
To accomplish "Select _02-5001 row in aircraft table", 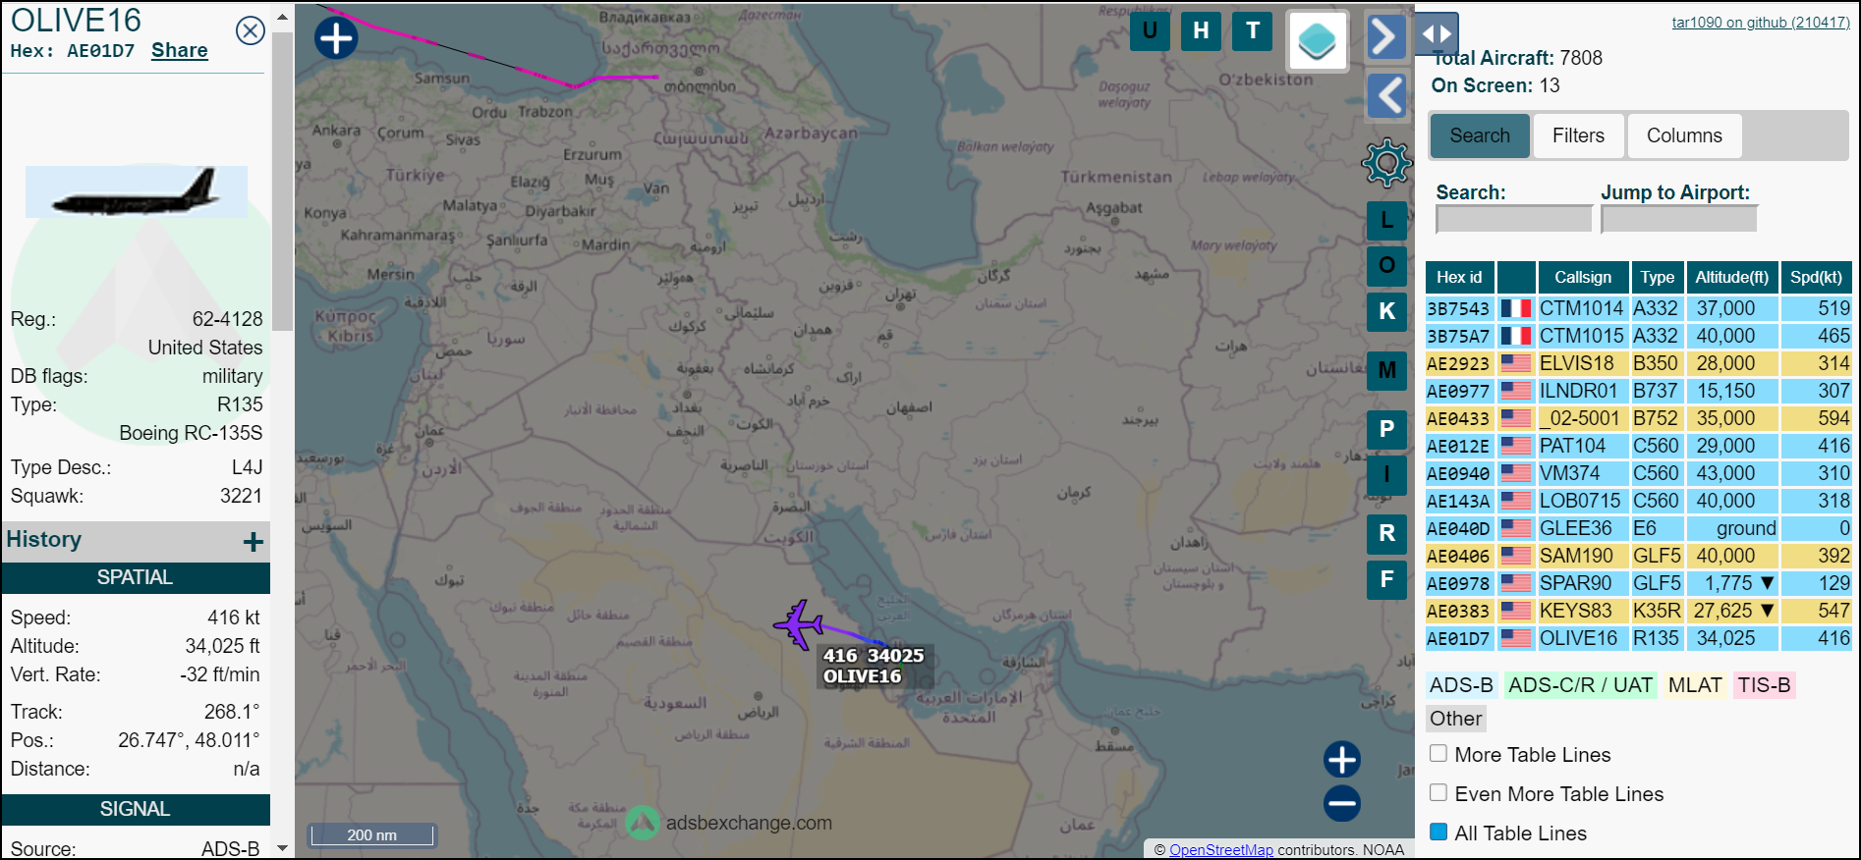I will 1638,418.
